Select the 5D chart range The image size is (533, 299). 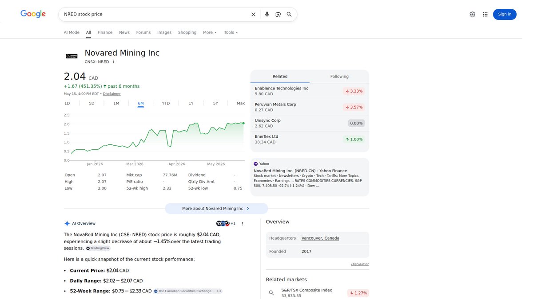pos(91,103)
